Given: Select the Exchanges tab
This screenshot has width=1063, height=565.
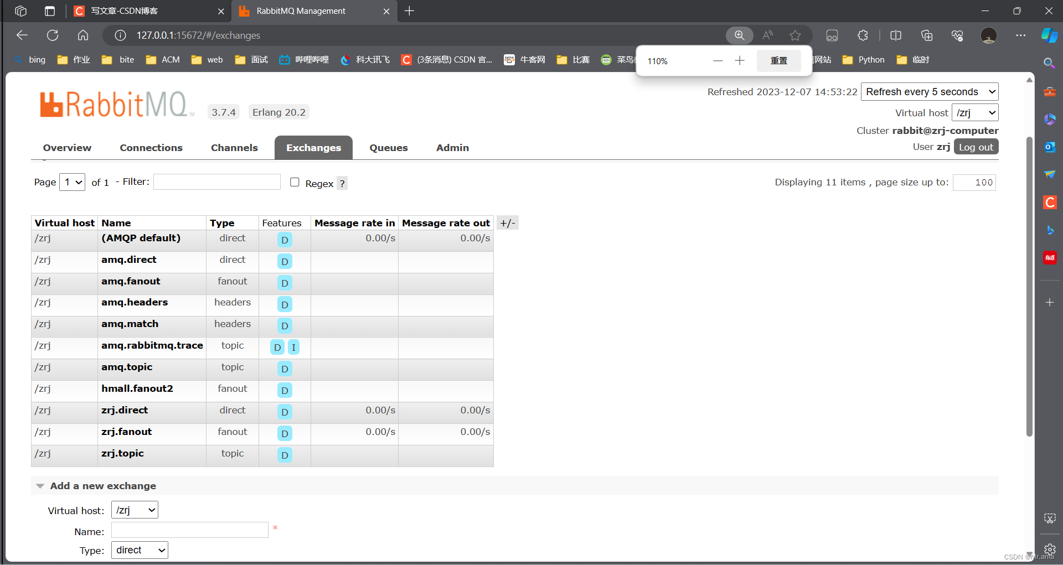Looking at the screenshot, I should 313,148.
